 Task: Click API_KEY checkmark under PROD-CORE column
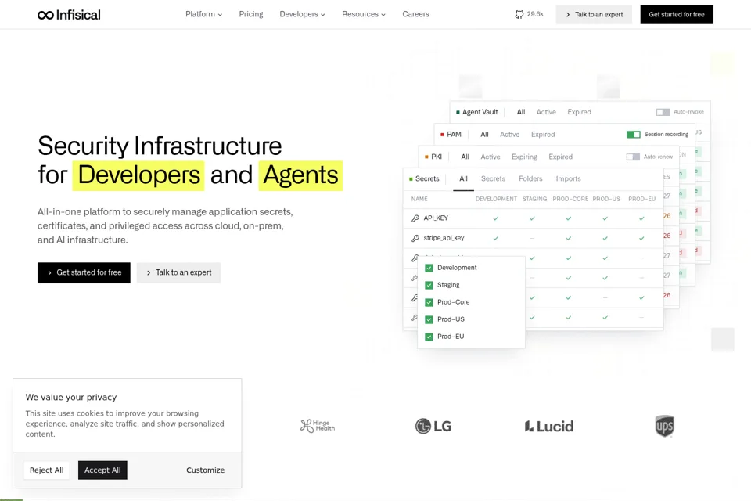(569, 218)
